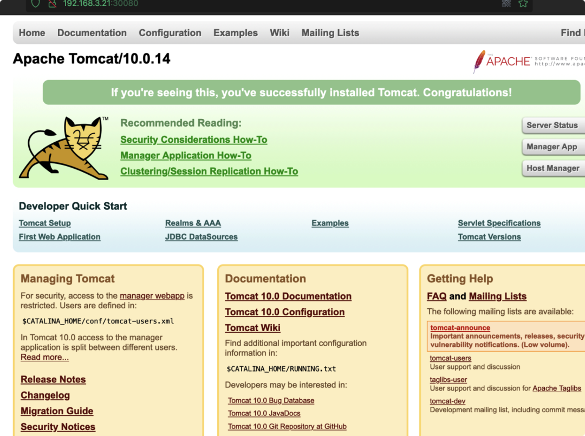The height and width of the screenshot is (436, 585).
Task: Open the JDBC DataSources link
Action: tap(201, 237)
